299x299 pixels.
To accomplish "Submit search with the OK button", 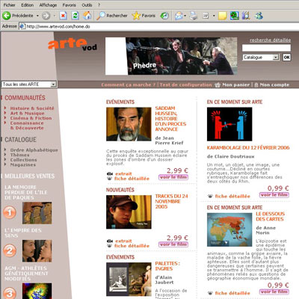I will click(286, 58).
